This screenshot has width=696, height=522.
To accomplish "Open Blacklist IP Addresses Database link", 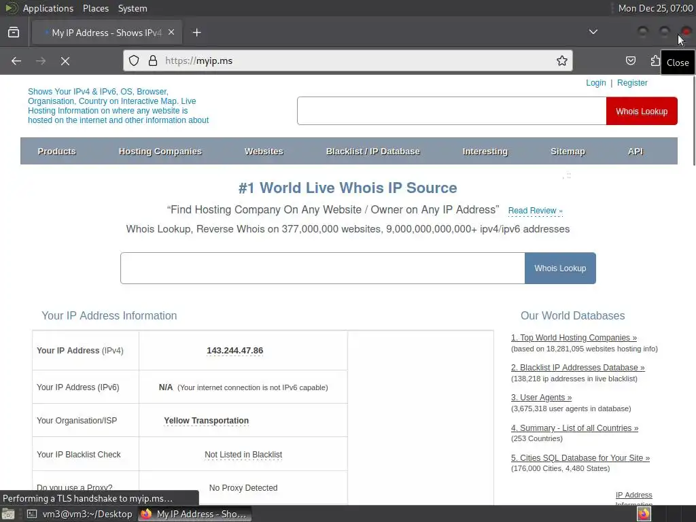I will click(x=578, y=368).
